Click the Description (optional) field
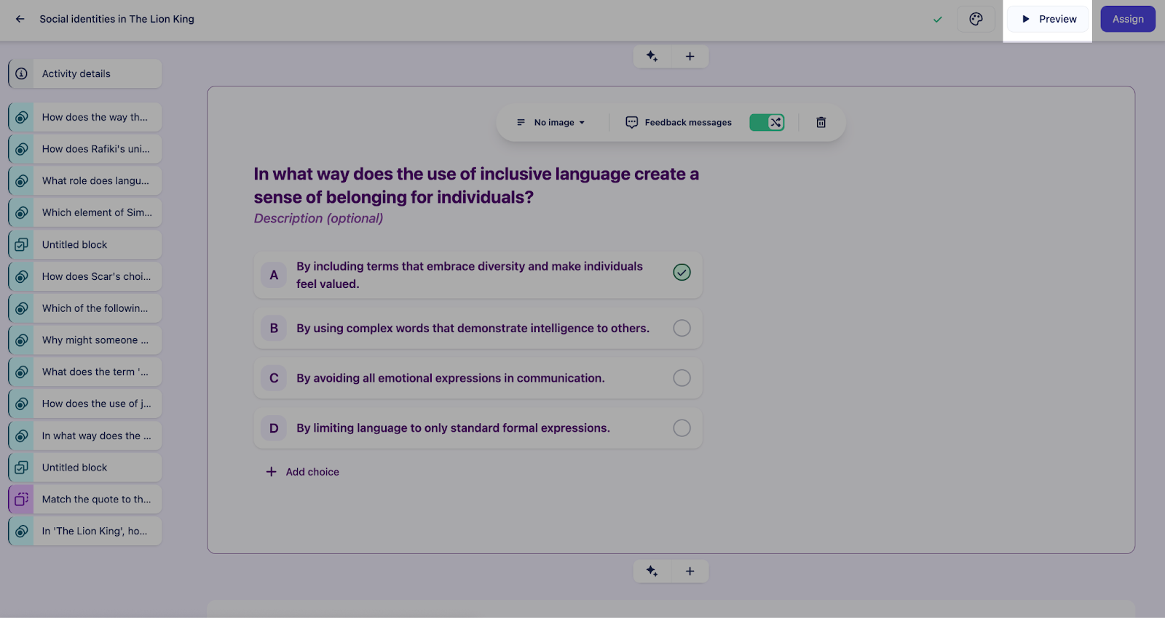The image size is (1165, 618). [x=318, y=218]
